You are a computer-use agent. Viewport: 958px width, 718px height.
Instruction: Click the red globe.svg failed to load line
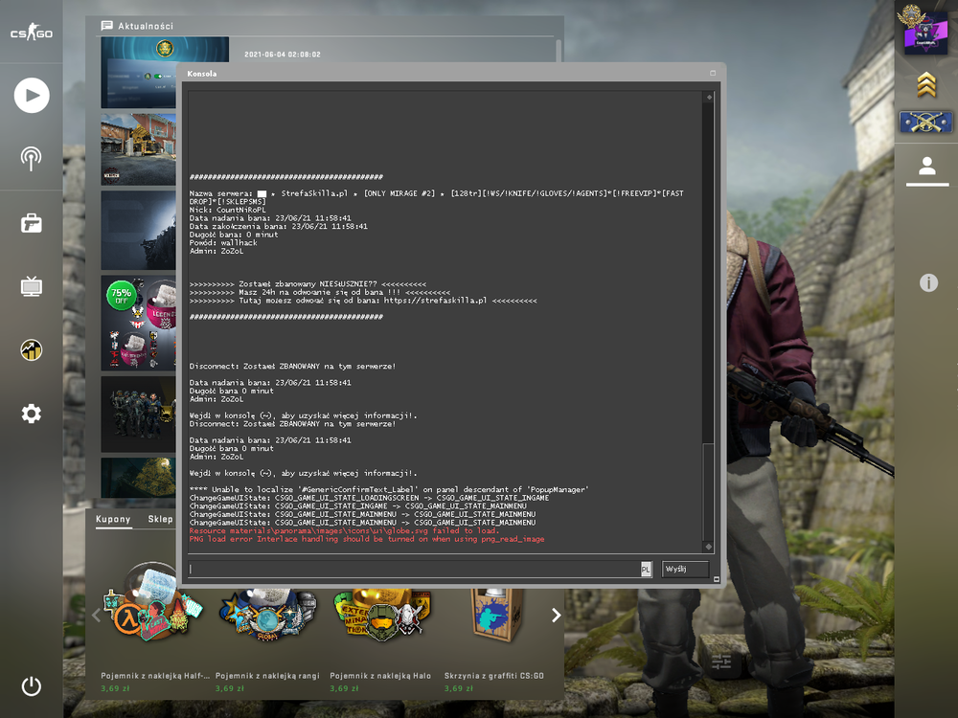(x=344, y=530)
